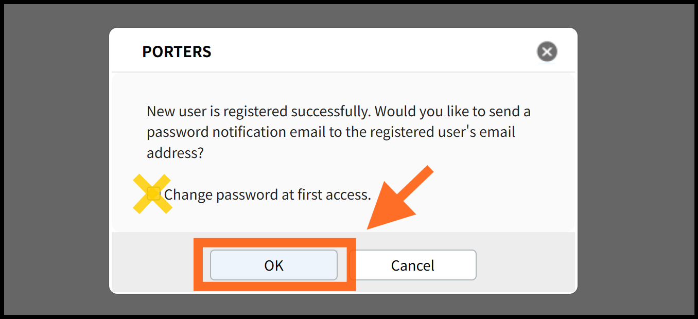
Task: Click the orange highlight frame around OK
Action: (x=274, y=264)
